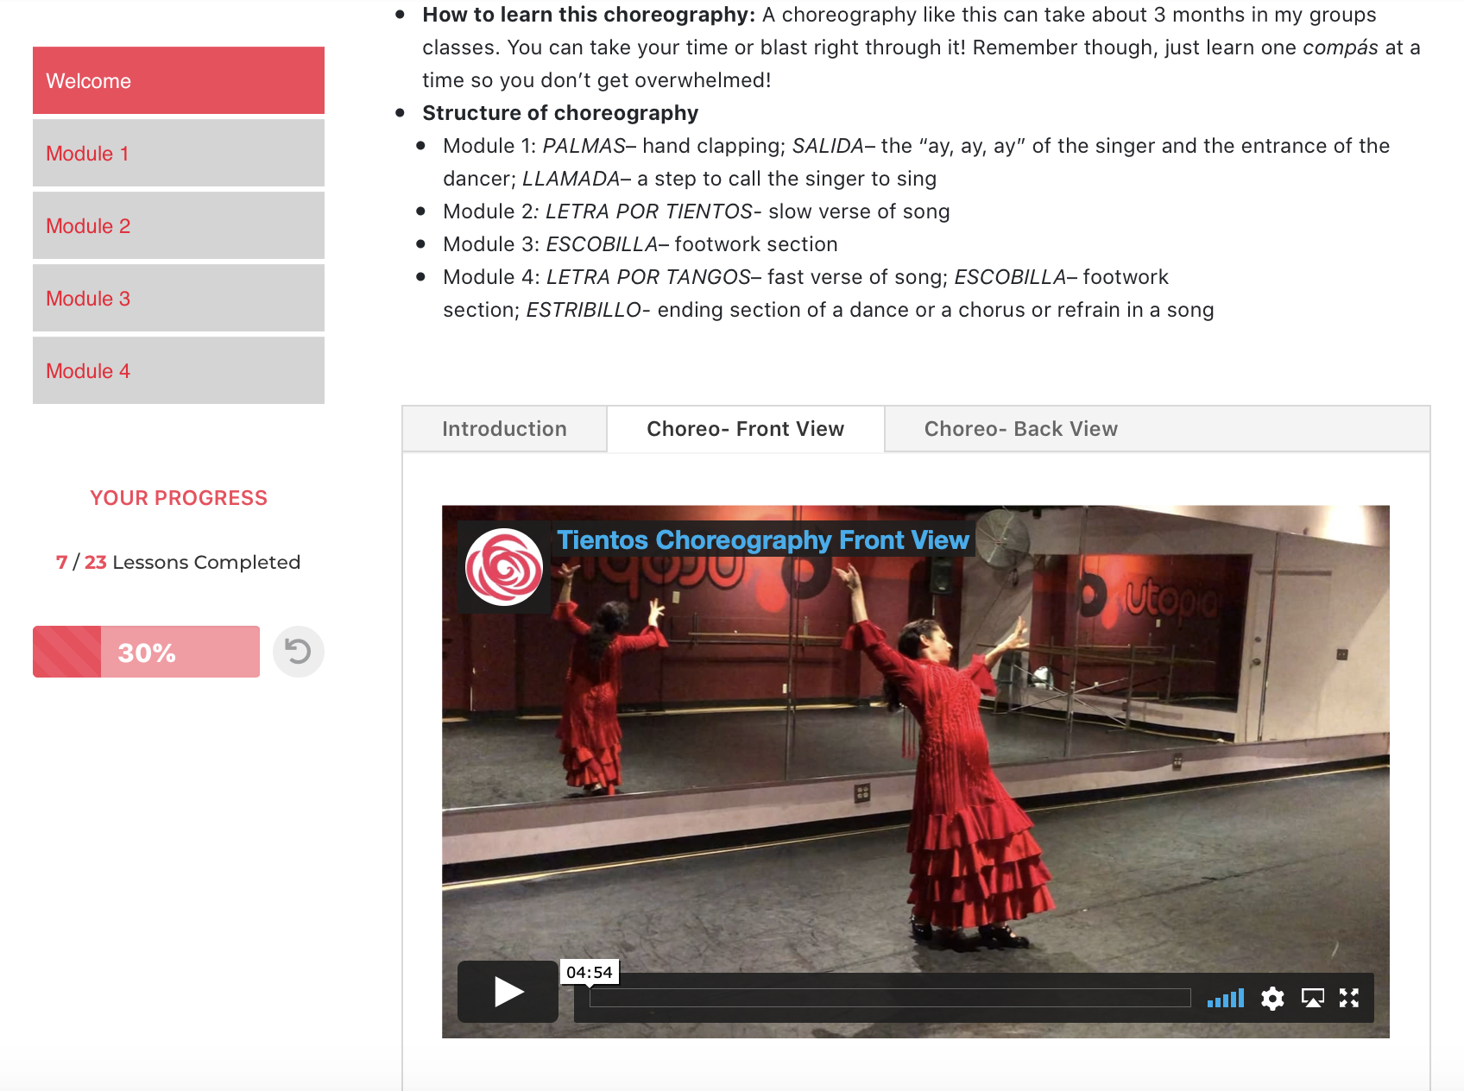
Task: Play the Tientos choreography video
Action: (x=508, y=992)
